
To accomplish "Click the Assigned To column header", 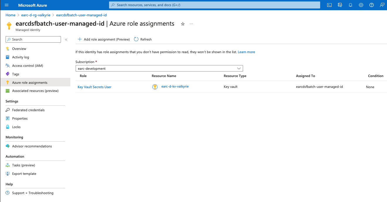I will 305,76.
